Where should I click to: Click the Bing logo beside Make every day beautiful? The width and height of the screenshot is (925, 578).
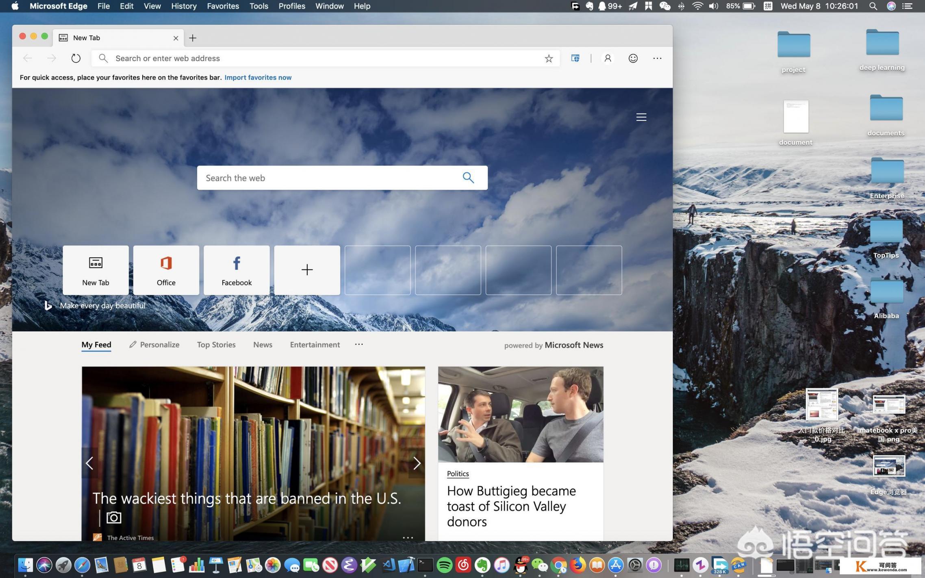pos(48,305)
